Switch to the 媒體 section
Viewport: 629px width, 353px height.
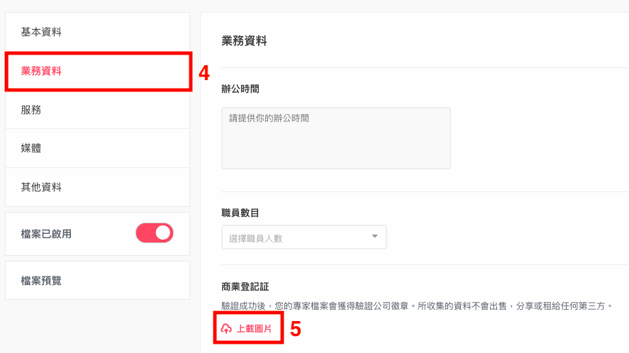pyautogui.click(x=97, y=148)
